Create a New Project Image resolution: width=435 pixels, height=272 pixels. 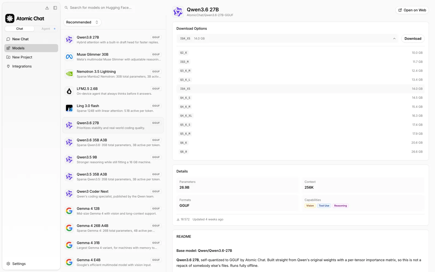click(31, 57)
